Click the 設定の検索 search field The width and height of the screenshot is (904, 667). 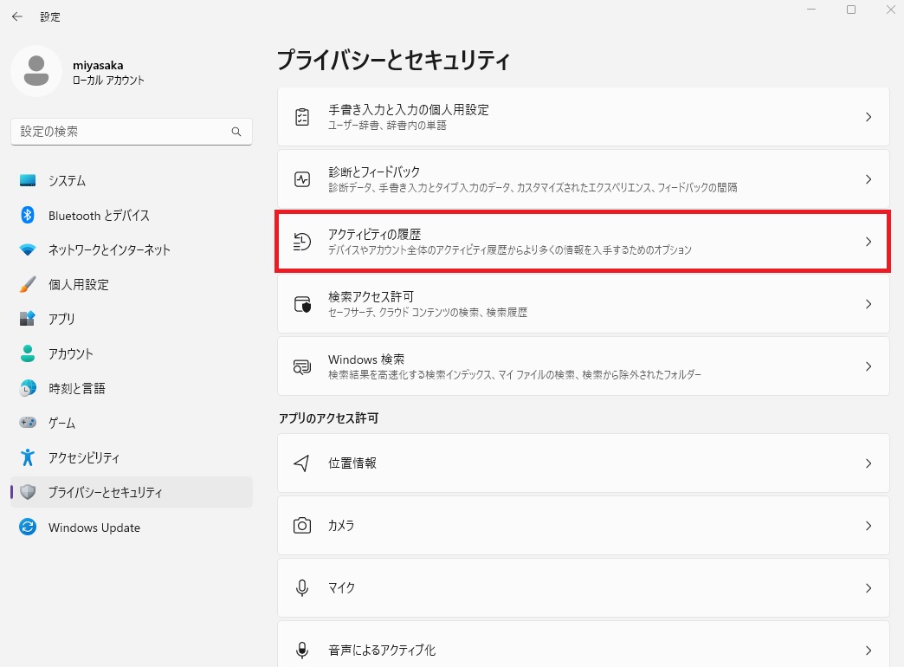click(130, 131)
